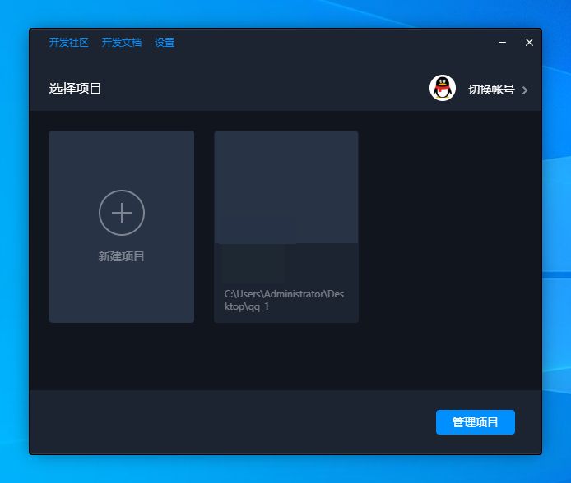
Task: Click the QQ penguin avatar
Action: (443, 89)
